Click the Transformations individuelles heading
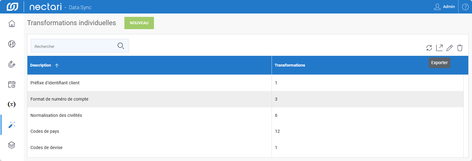 click(x=71, y=23)
